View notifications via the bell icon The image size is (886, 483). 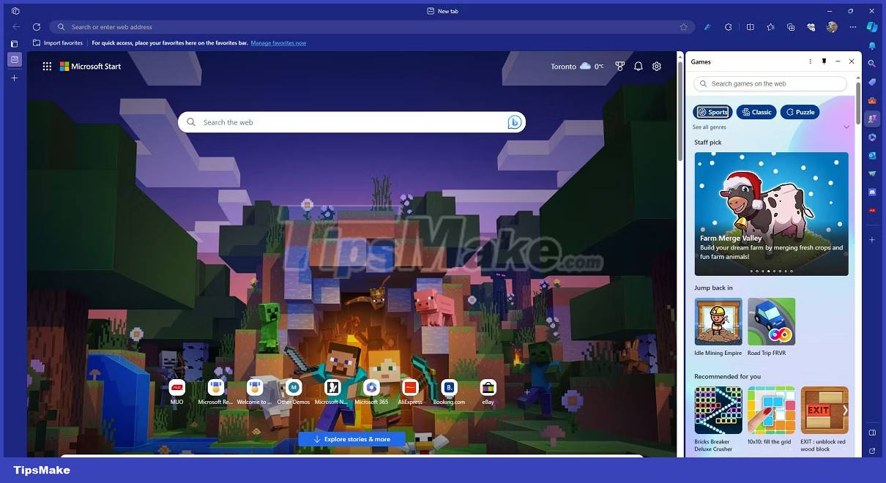(x=638, y=66)
